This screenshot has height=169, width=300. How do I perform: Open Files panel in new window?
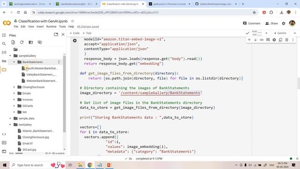tap(56, 34)
